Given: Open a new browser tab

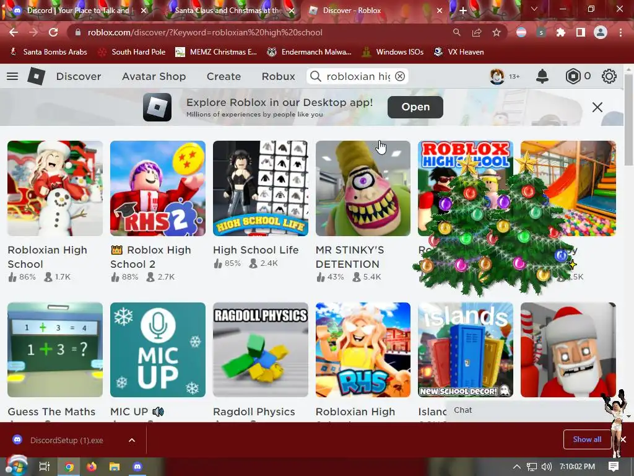Looking at the screenshot, I should tap(463, 11).
